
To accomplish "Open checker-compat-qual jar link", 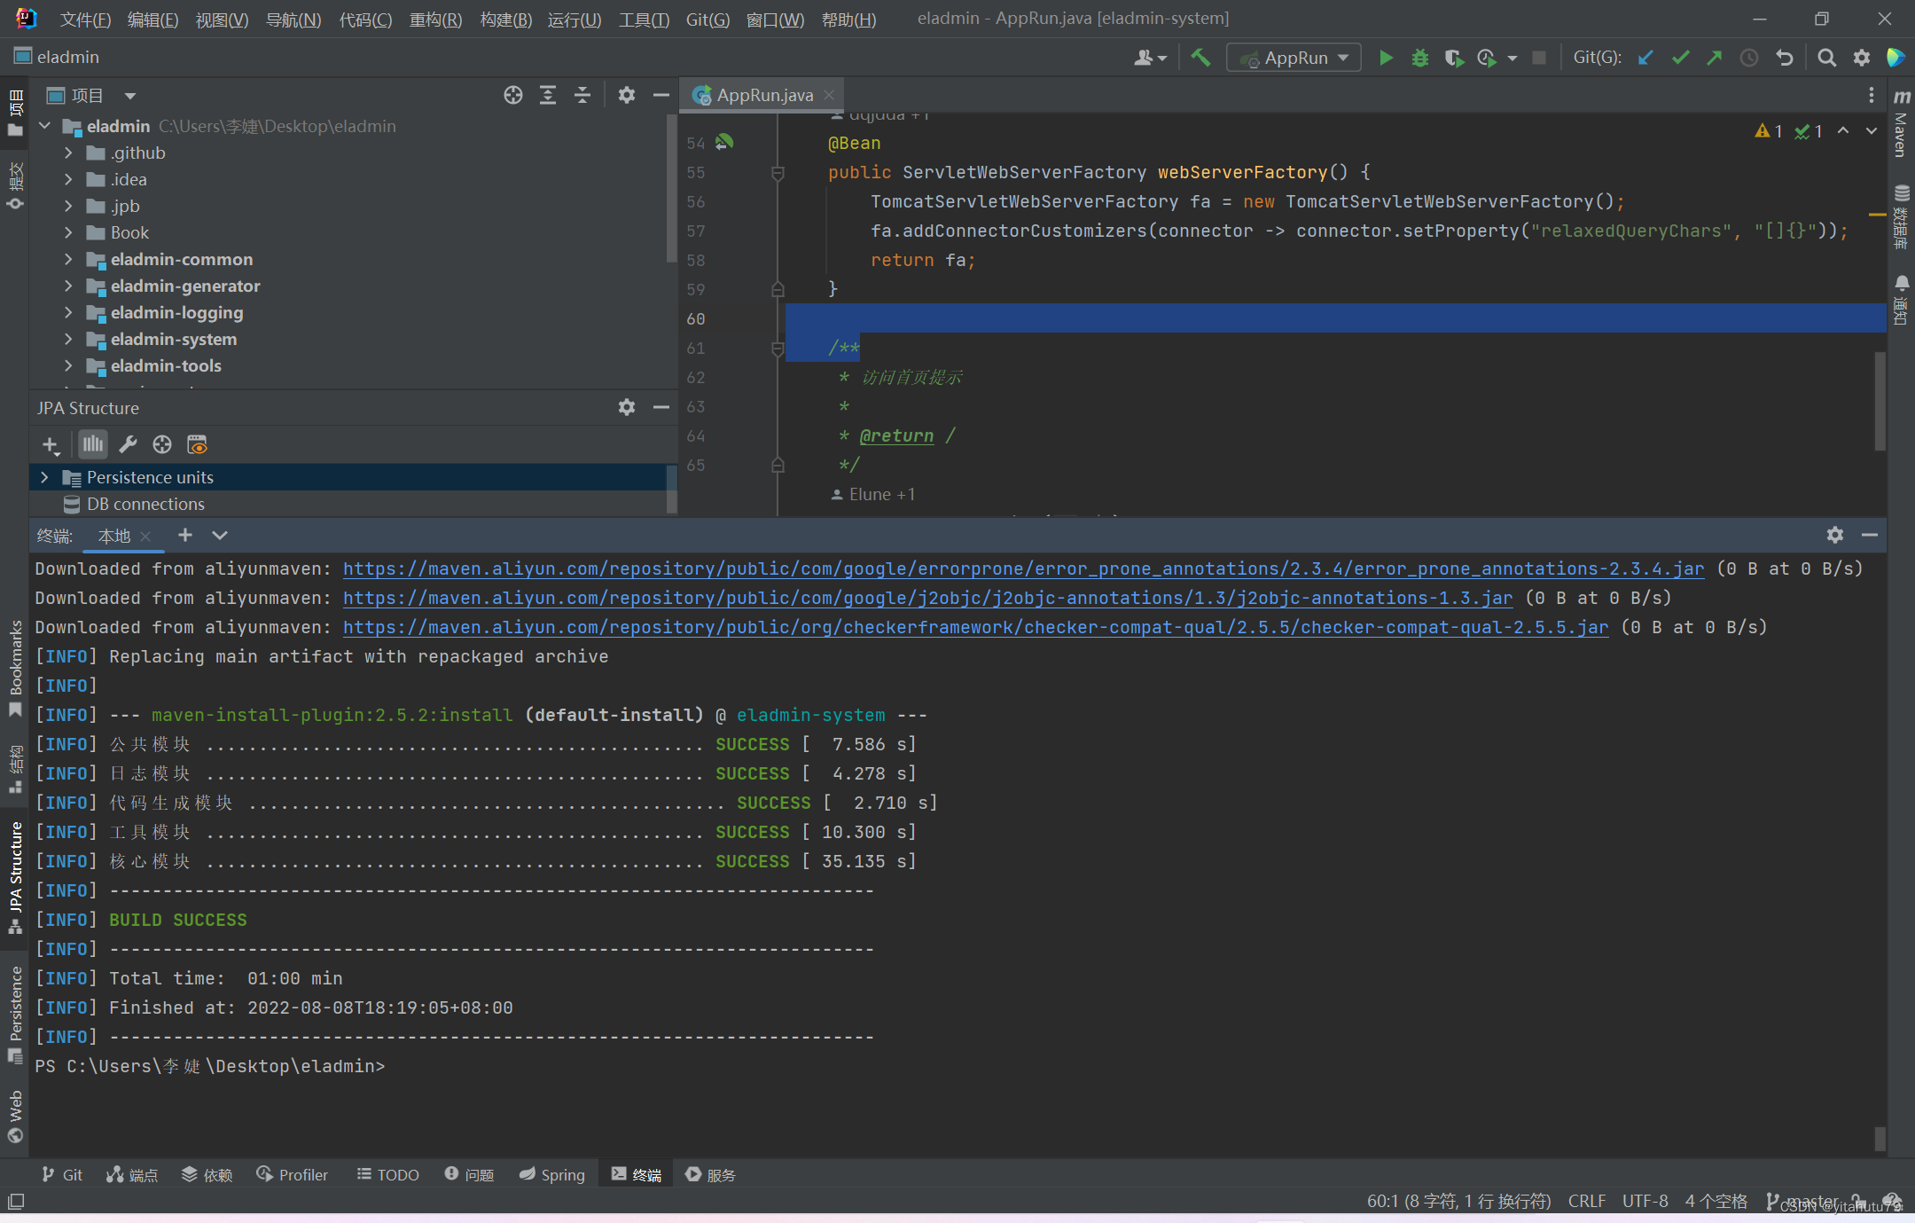I will (975, 627).
